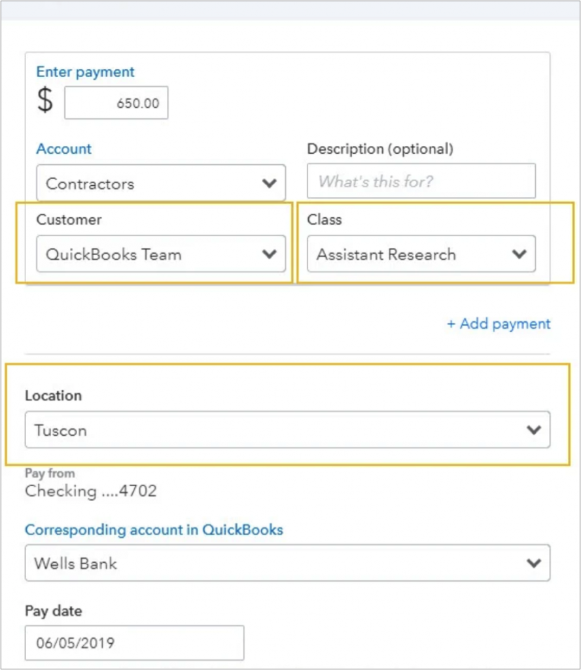This screenshot has height=670, width=581.
Task: Click the blue Account label
Action: click(x=63, y=149)
